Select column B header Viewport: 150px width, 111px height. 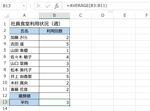tap(54, 15)
